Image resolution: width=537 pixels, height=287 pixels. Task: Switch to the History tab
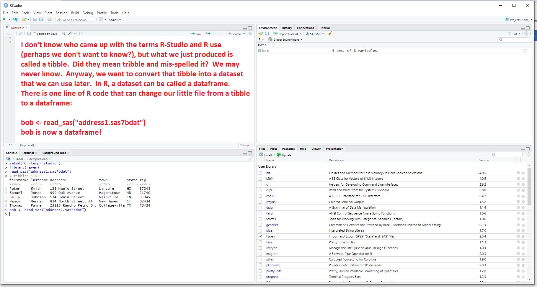[x=287, y=28]
